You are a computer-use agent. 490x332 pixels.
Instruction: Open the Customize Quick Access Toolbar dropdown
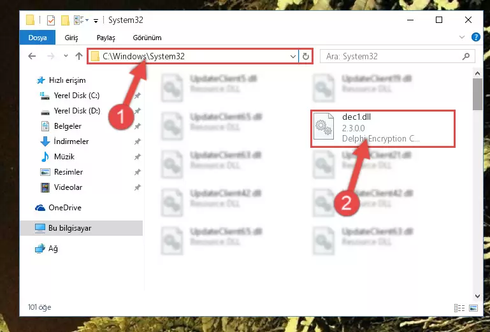pyautogui.click(x=96, y=20)
